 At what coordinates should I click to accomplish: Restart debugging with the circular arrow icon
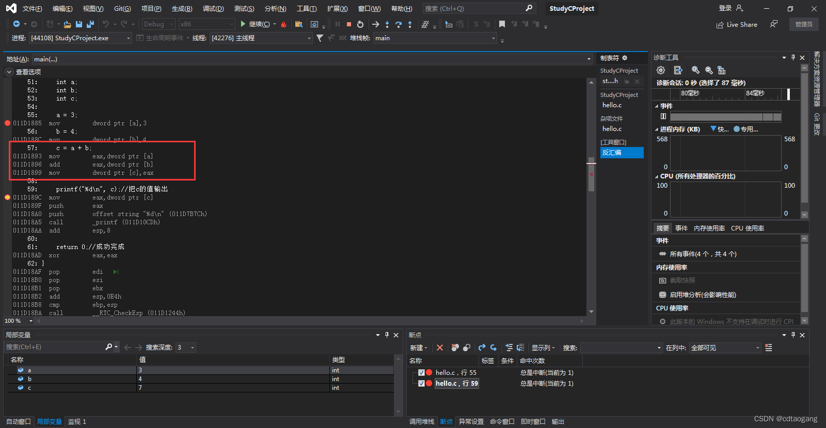[x=360, y=24]
